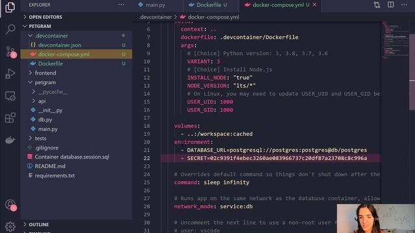Click the '..:/workspace:cached' volume entry
415x233 pixels.
220,134
